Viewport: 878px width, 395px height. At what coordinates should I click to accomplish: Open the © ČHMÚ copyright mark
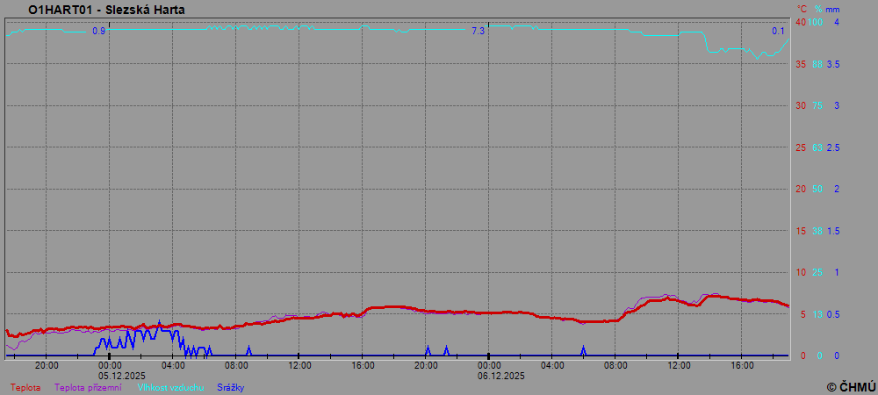click(851, 386)
